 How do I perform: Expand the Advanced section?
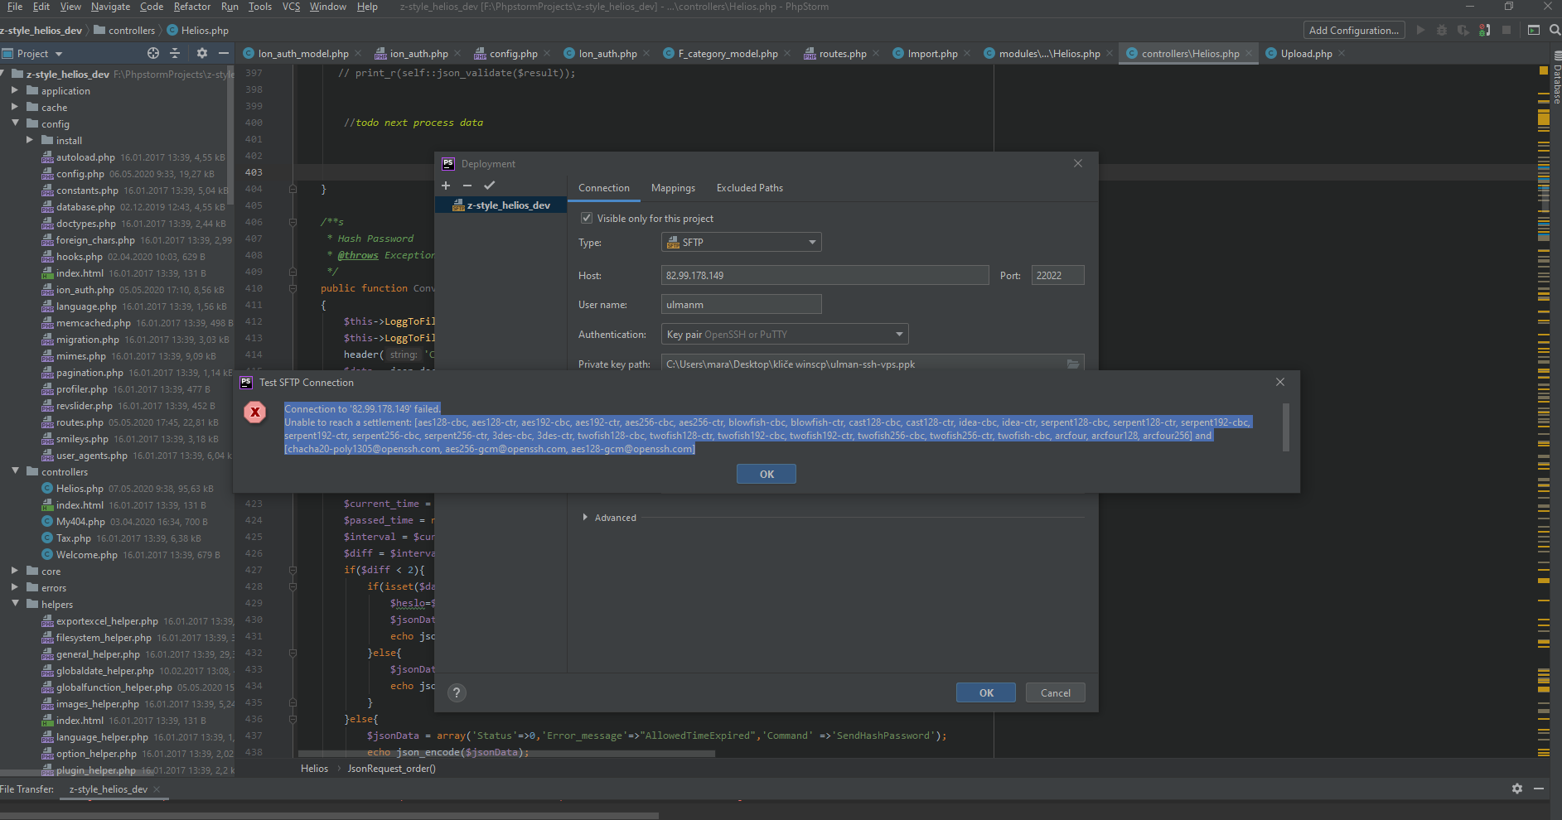coord(585,518)
